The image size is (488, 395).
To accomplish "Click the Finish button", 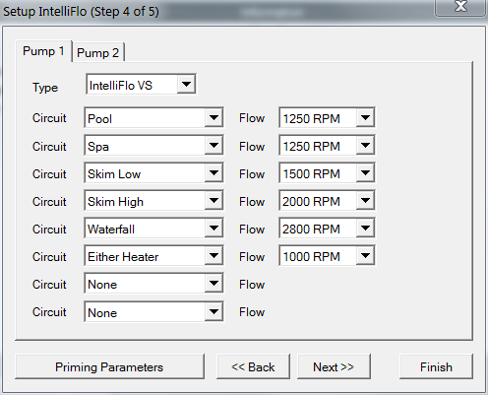I will (436, 366).
